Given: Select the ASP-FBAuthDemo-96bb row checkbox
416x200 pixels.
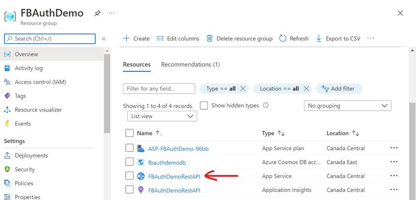Looking at the screenshot, I should coord(129,148).
